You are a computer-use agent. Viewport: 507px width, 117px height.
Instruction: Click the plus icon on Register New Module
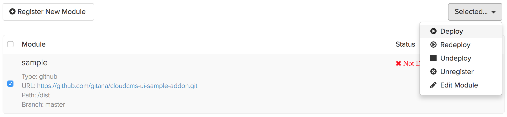point(12,12)
